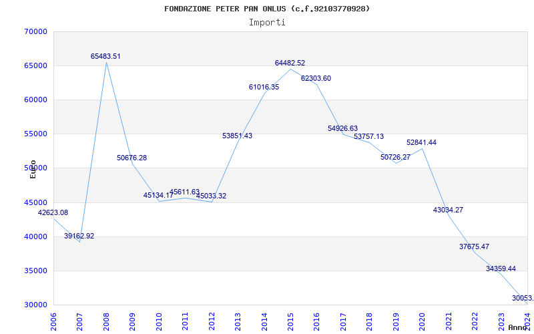This screenshot has height=334, width=534.
Task: Click the 53851.43 value label
Action: click(237, 136)
